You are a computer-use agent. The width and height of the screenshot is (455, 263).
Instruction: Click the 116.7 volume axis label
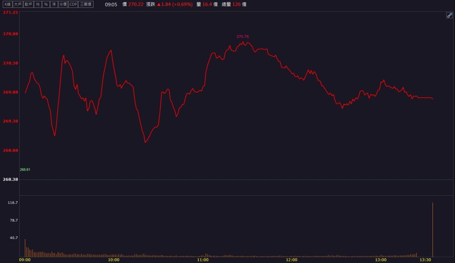13,203
